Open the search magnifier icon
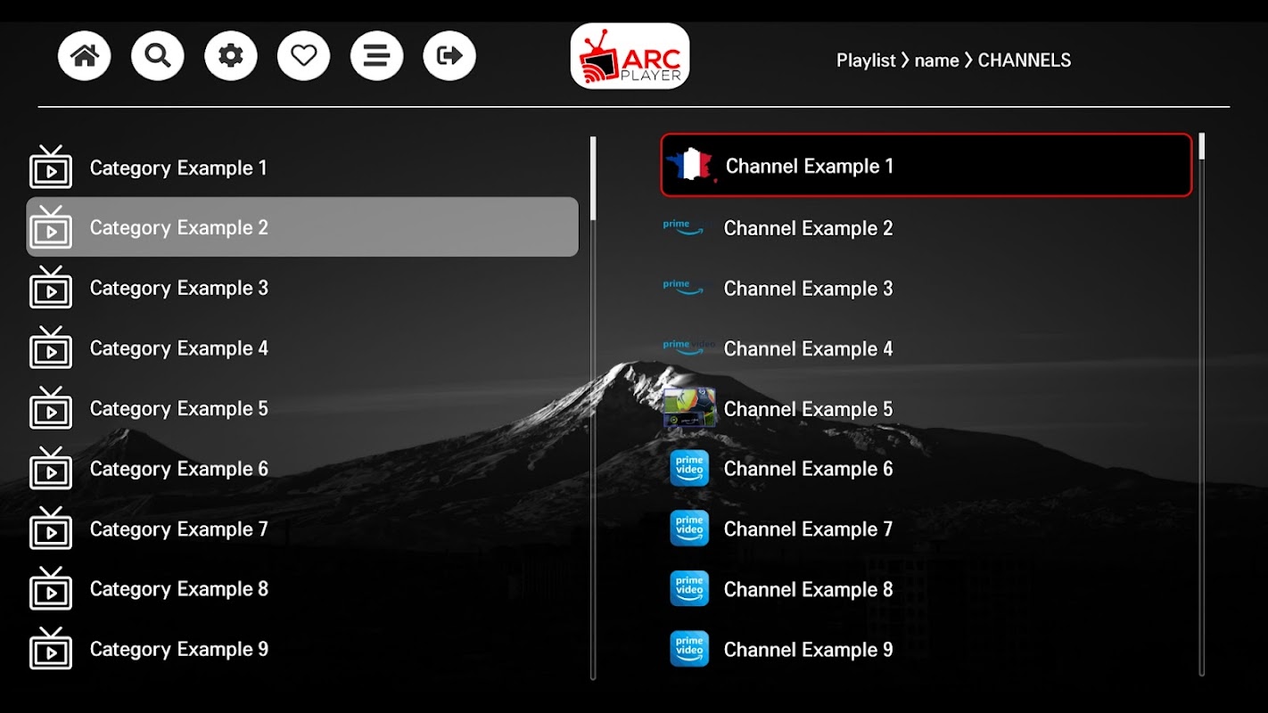The height and width of the screenshot is (713, 1268). coord(158,56)
